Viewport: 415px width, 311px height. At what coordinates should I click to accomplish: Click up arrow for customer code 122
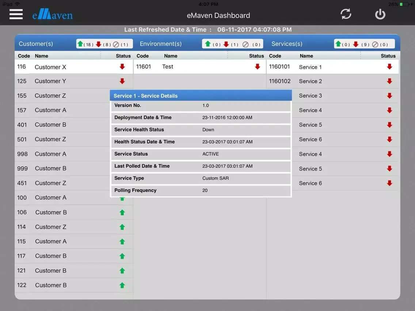pos(122,285)
